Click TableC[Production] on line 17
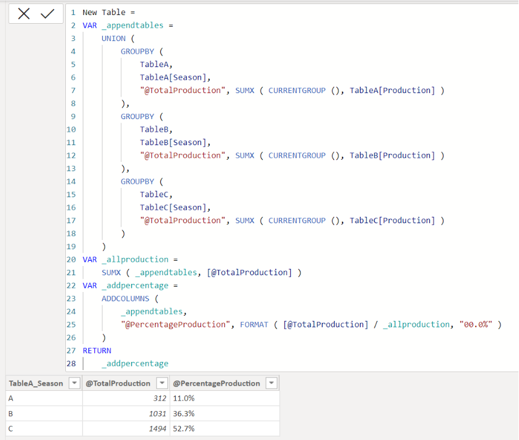Image resolution: width=519 pixels, height=440 pixels. [x=392, y=220]
